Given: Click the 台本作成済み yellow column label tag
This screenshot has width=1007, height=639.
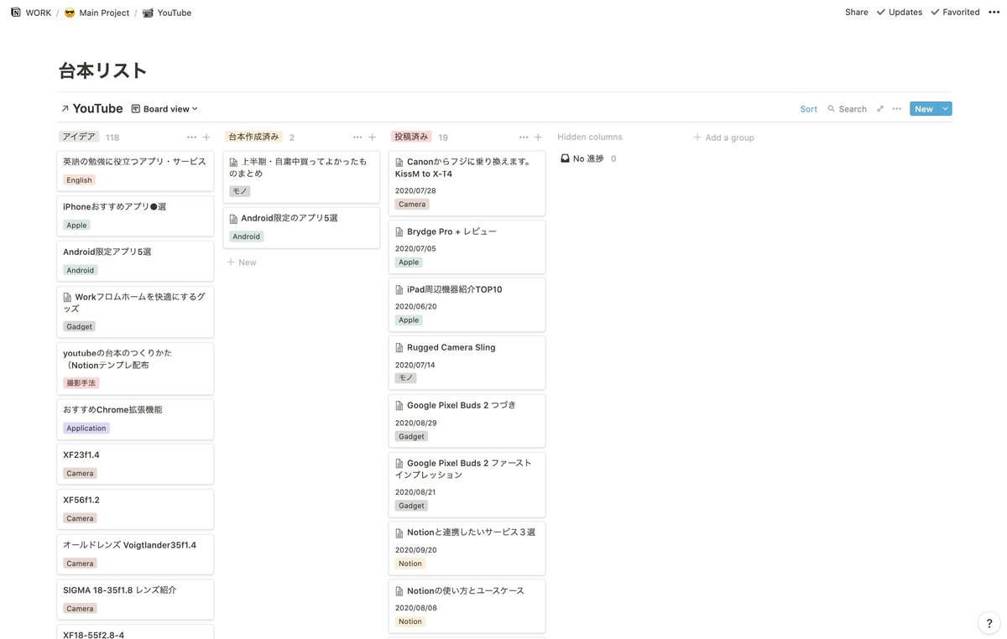Looking at the screenshot, I should (253, 137).
